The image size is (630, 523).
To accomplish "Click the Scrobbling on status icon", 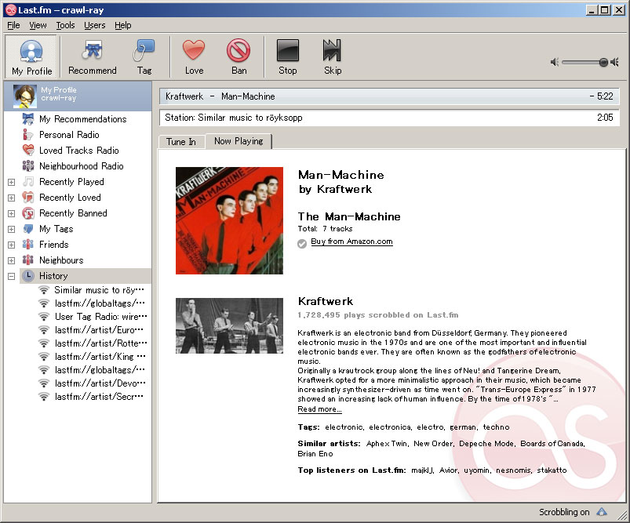I will point(602,512).
